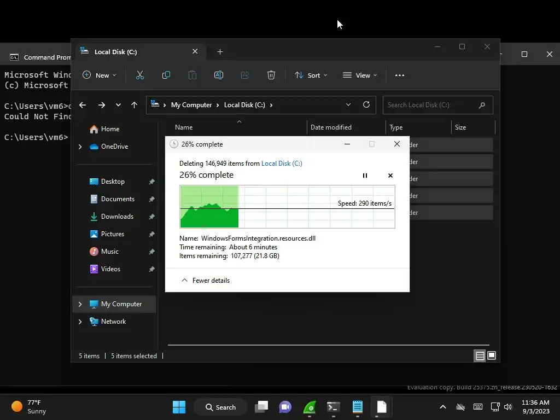Open Task View on the taskbar

[261, 407]
